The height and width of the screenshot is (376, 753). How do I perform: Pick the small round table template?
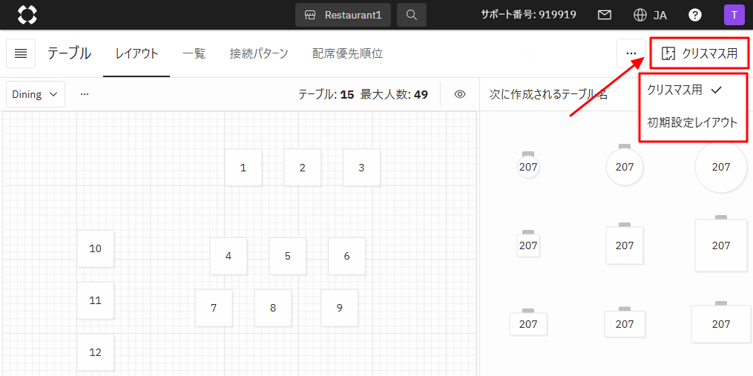(x=528, y=165)
